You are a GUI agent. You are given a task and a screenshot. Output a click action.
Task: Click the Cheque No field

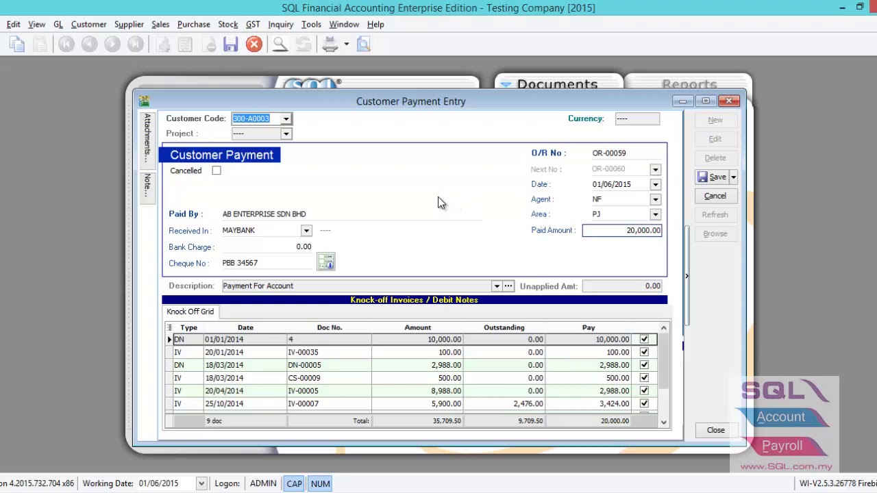tap(267, 263)
